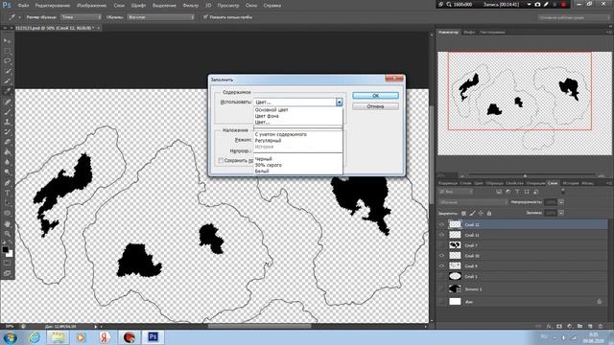Click lock all padlock icon
Screen dimensions: 614x345
(489, 213)
